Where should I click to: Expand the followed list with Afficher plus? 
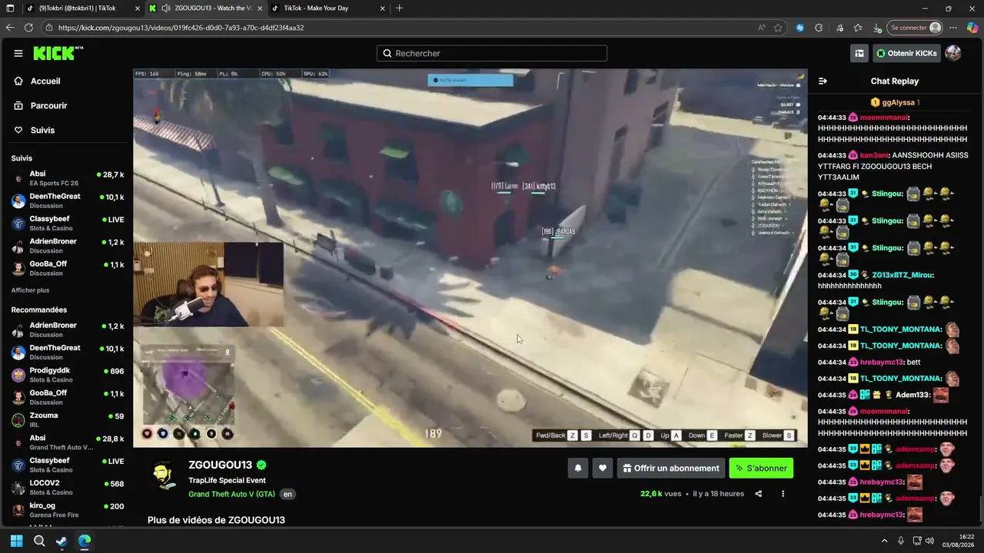pyautogui.click(x=30, y=290)
